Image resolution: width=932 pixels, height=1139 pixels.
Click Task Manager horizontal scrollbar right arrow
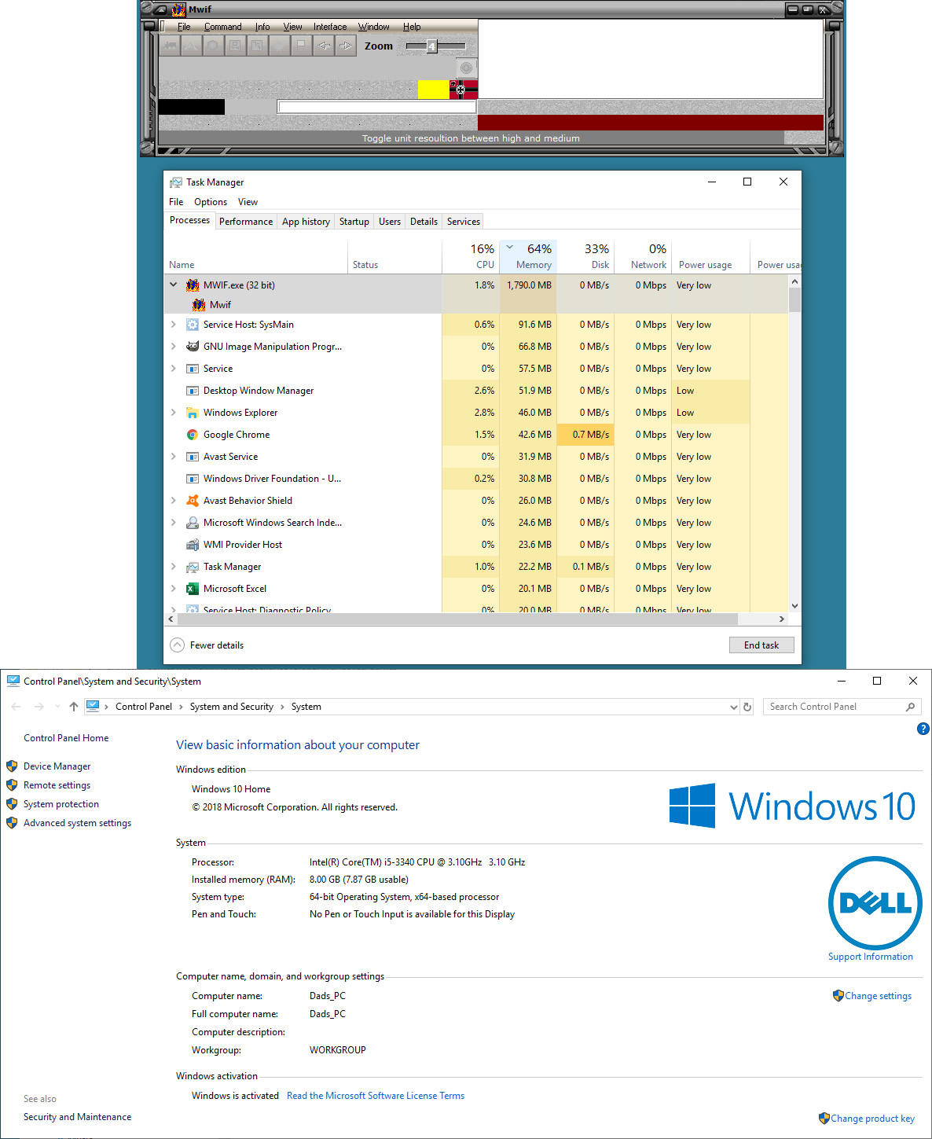(781, 619)
